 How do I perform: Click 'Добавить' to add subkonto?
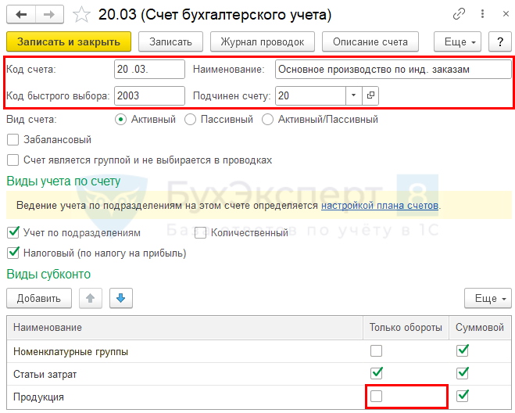39,298
